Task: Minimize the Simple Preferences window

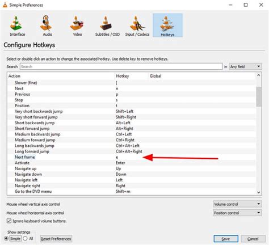Action: tap(230, 5)
